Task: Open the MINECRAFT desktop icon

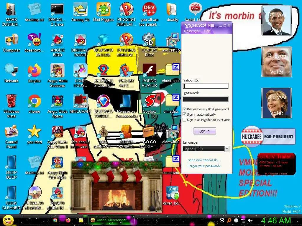Action: click(x=80, y=104)
